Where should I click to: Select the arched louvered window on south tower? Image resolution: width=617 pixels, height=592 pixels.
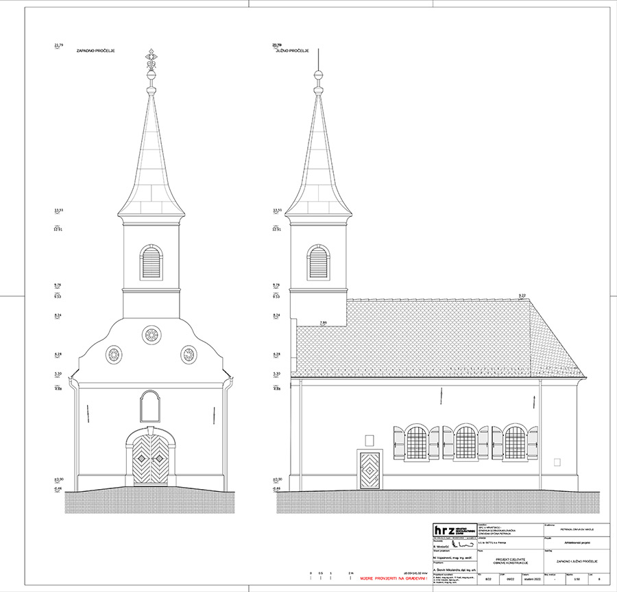318,262
